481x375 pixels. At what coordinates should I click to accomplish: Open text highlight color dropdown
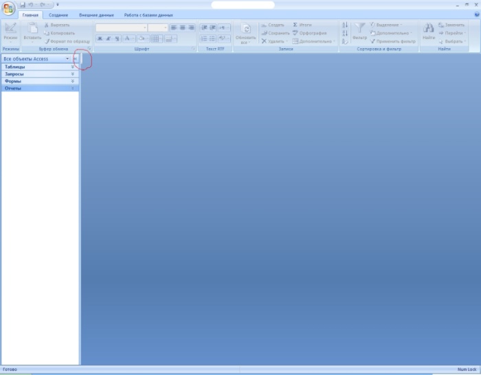[x=224, y=38]
